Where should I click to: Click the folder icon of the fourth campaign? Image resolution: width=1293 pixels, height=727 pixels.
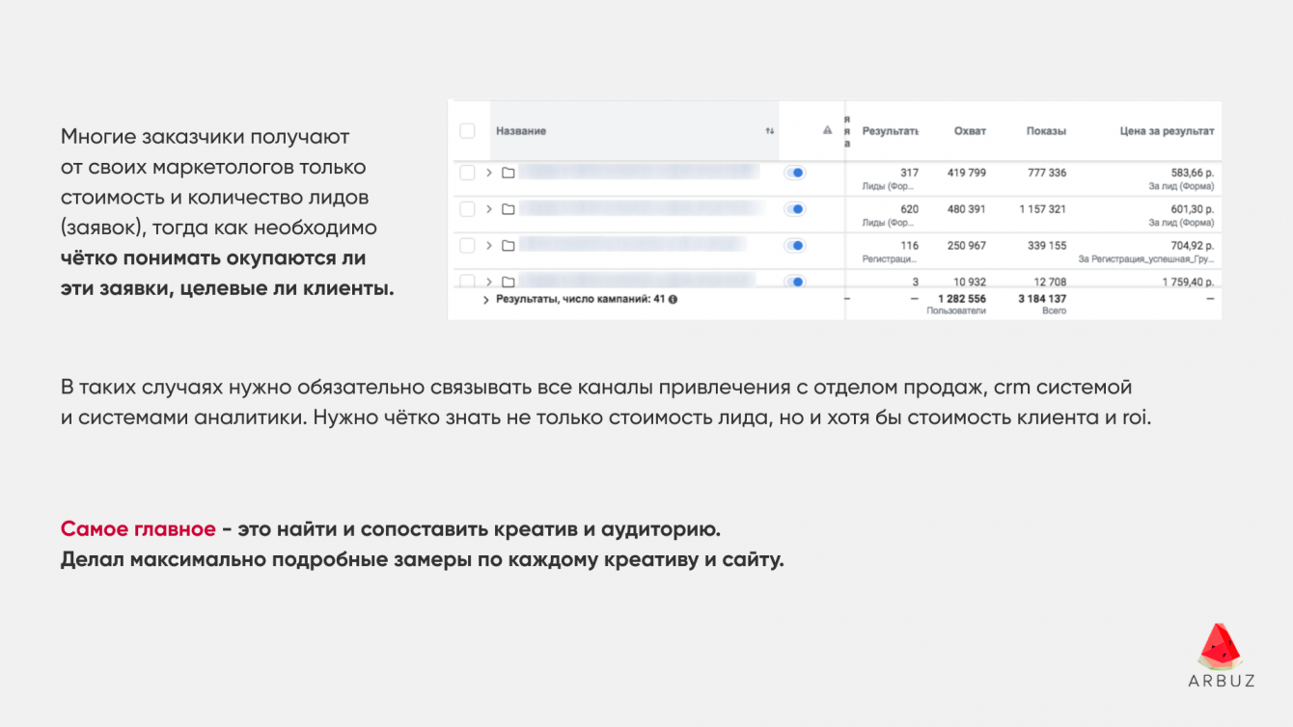click(x=509, y=282)
